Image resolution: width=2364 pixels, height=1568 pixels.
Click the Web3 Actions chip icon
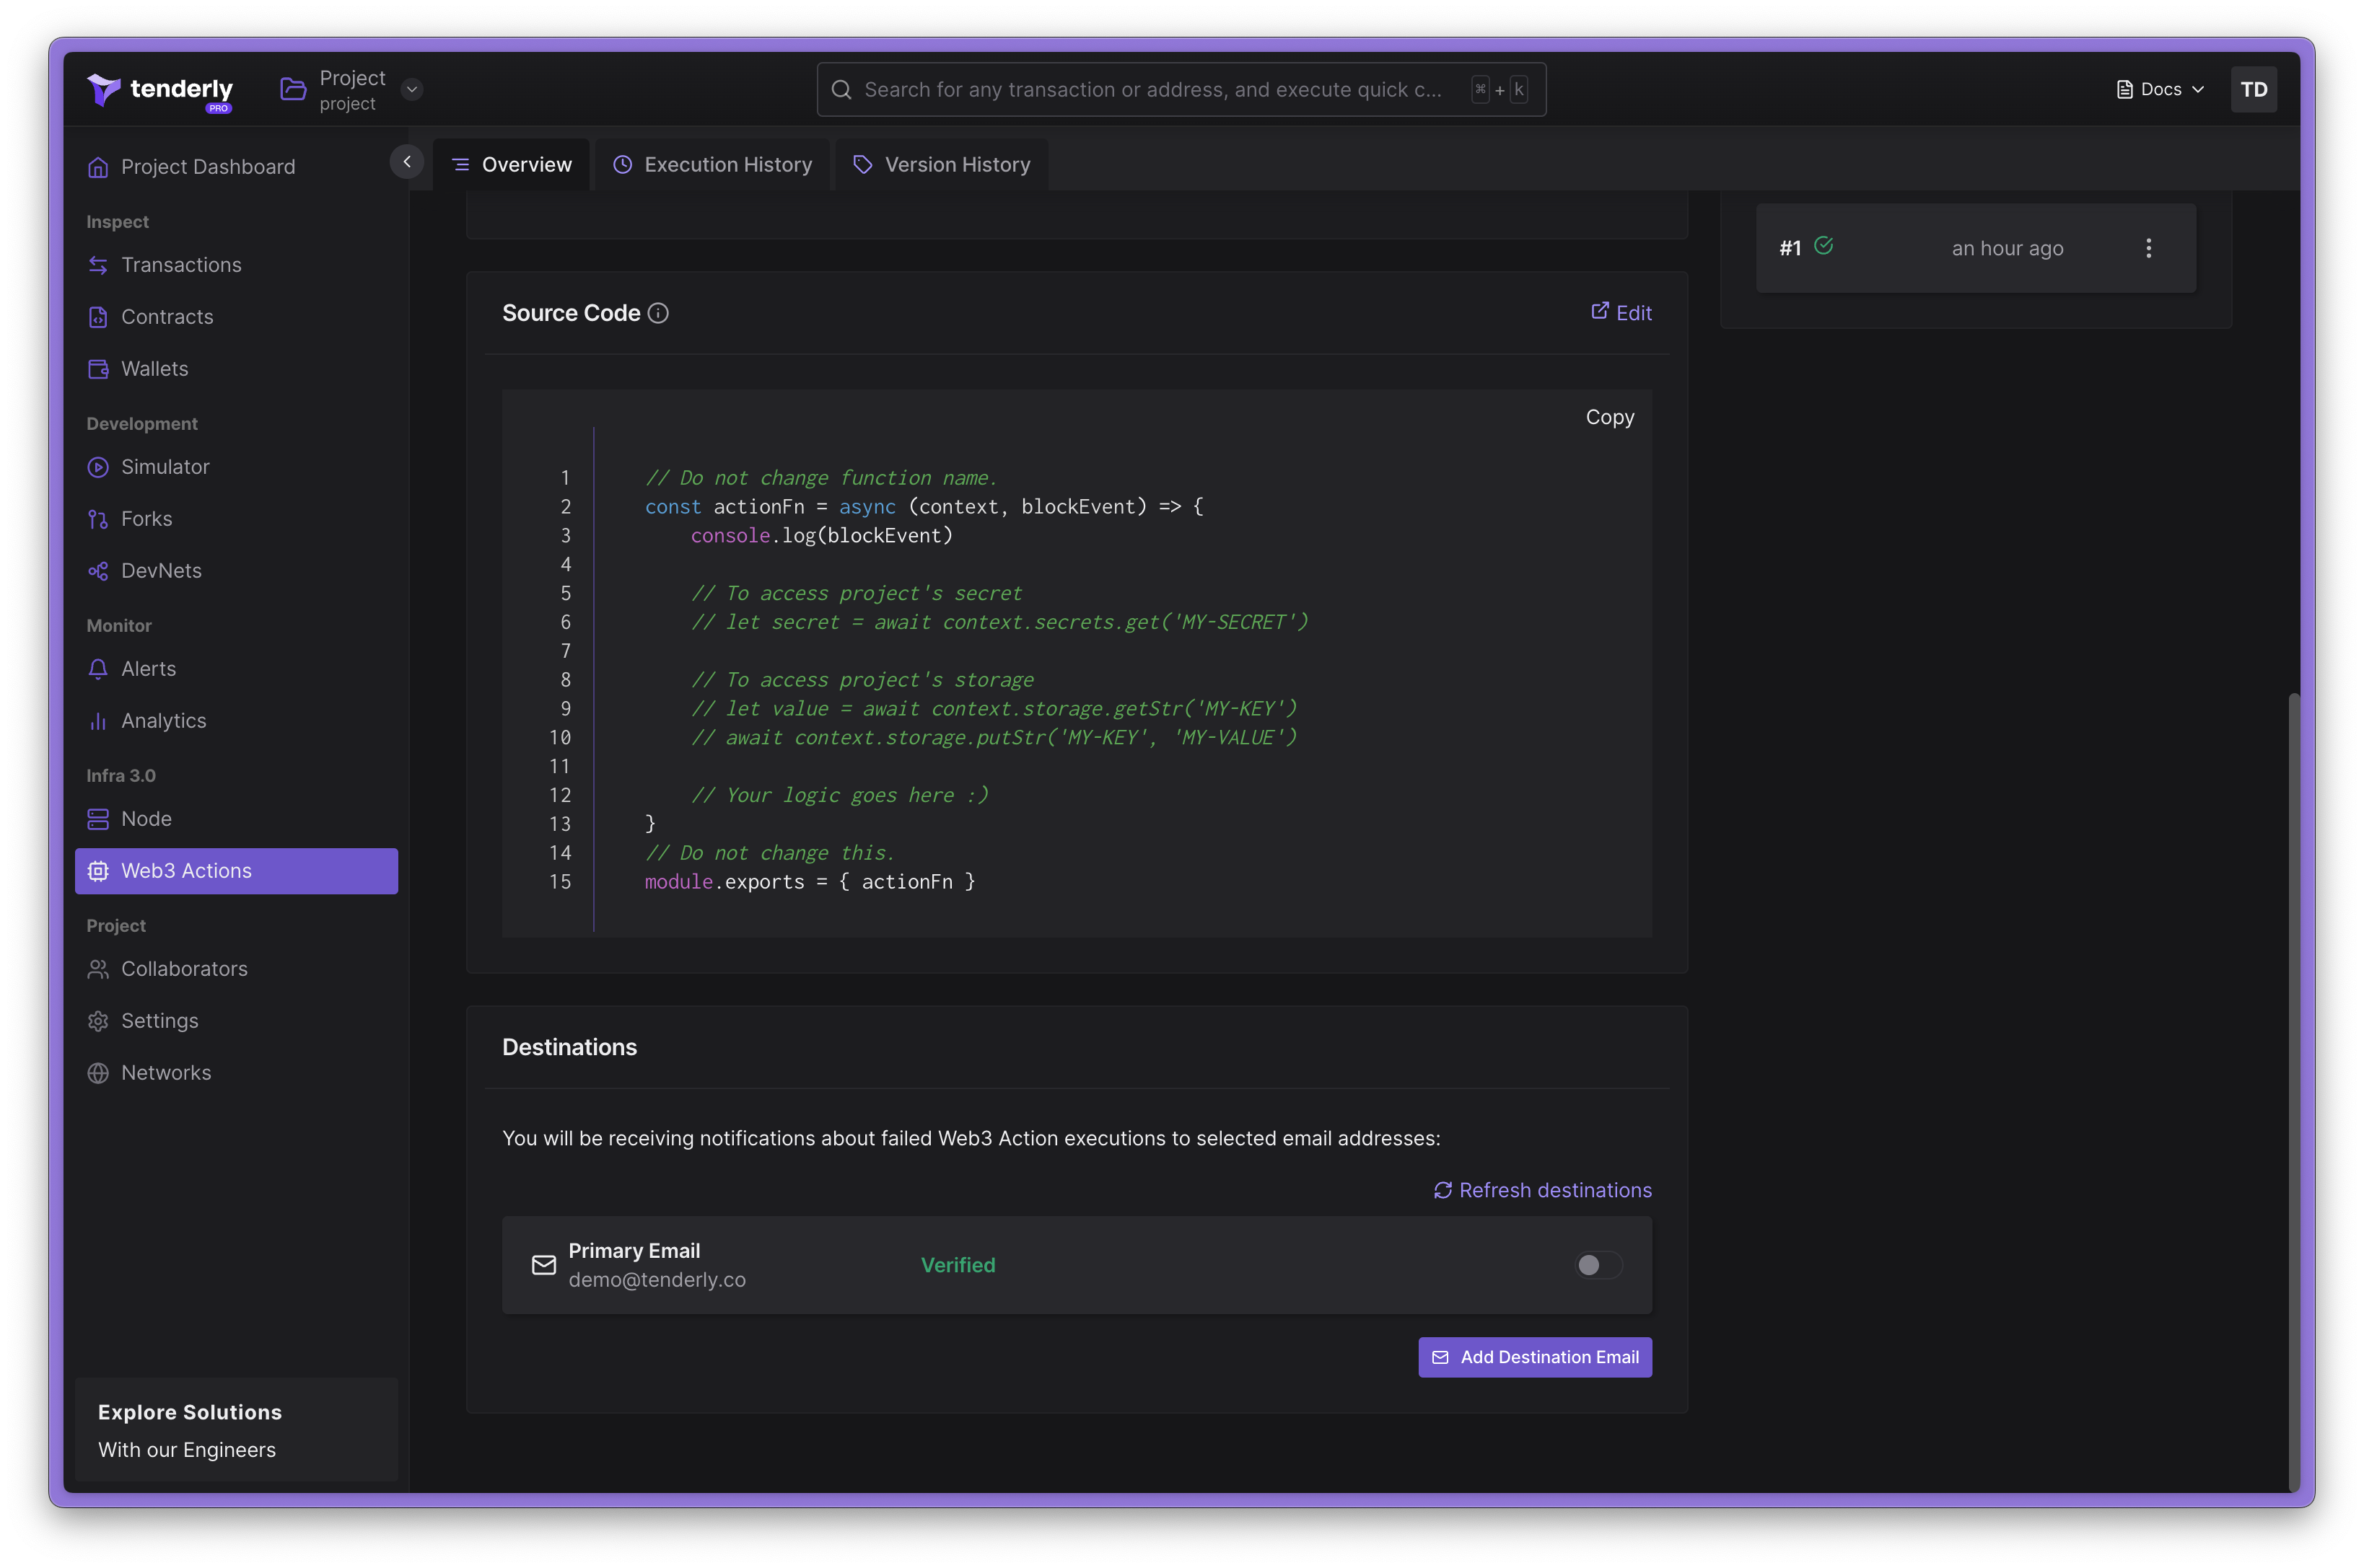[x=98, y=871]
